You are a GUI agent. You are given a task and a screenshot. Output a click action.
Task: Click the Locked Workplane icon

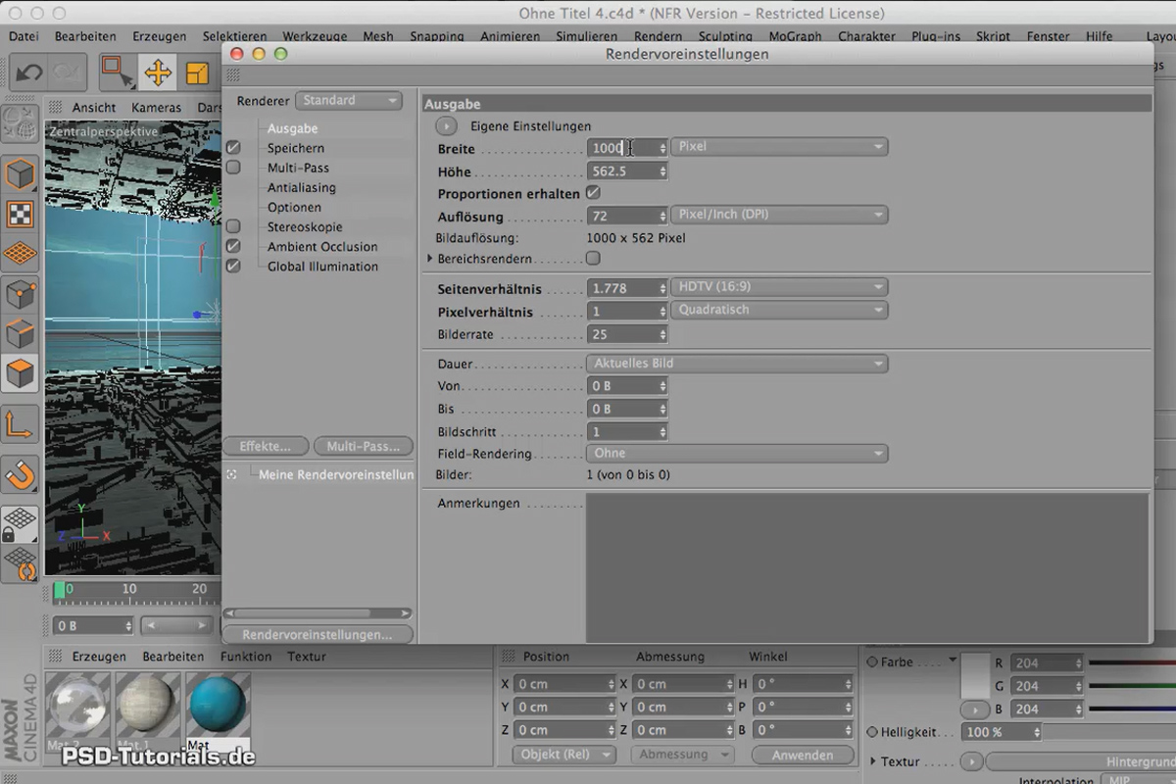21,523
